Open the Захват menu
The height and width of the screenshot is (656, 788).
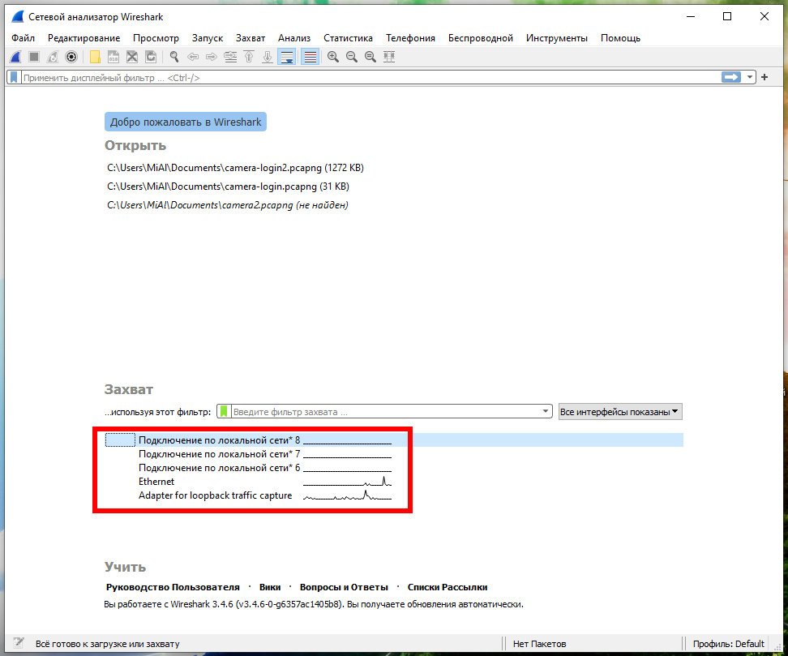pos(251,38)
